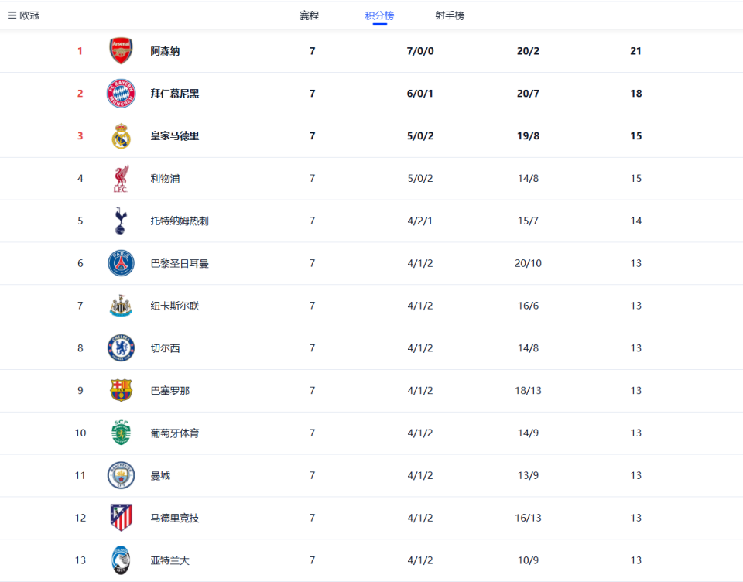Switch to the 赛程 tab
Screen dimensions: 743x582
309,14
